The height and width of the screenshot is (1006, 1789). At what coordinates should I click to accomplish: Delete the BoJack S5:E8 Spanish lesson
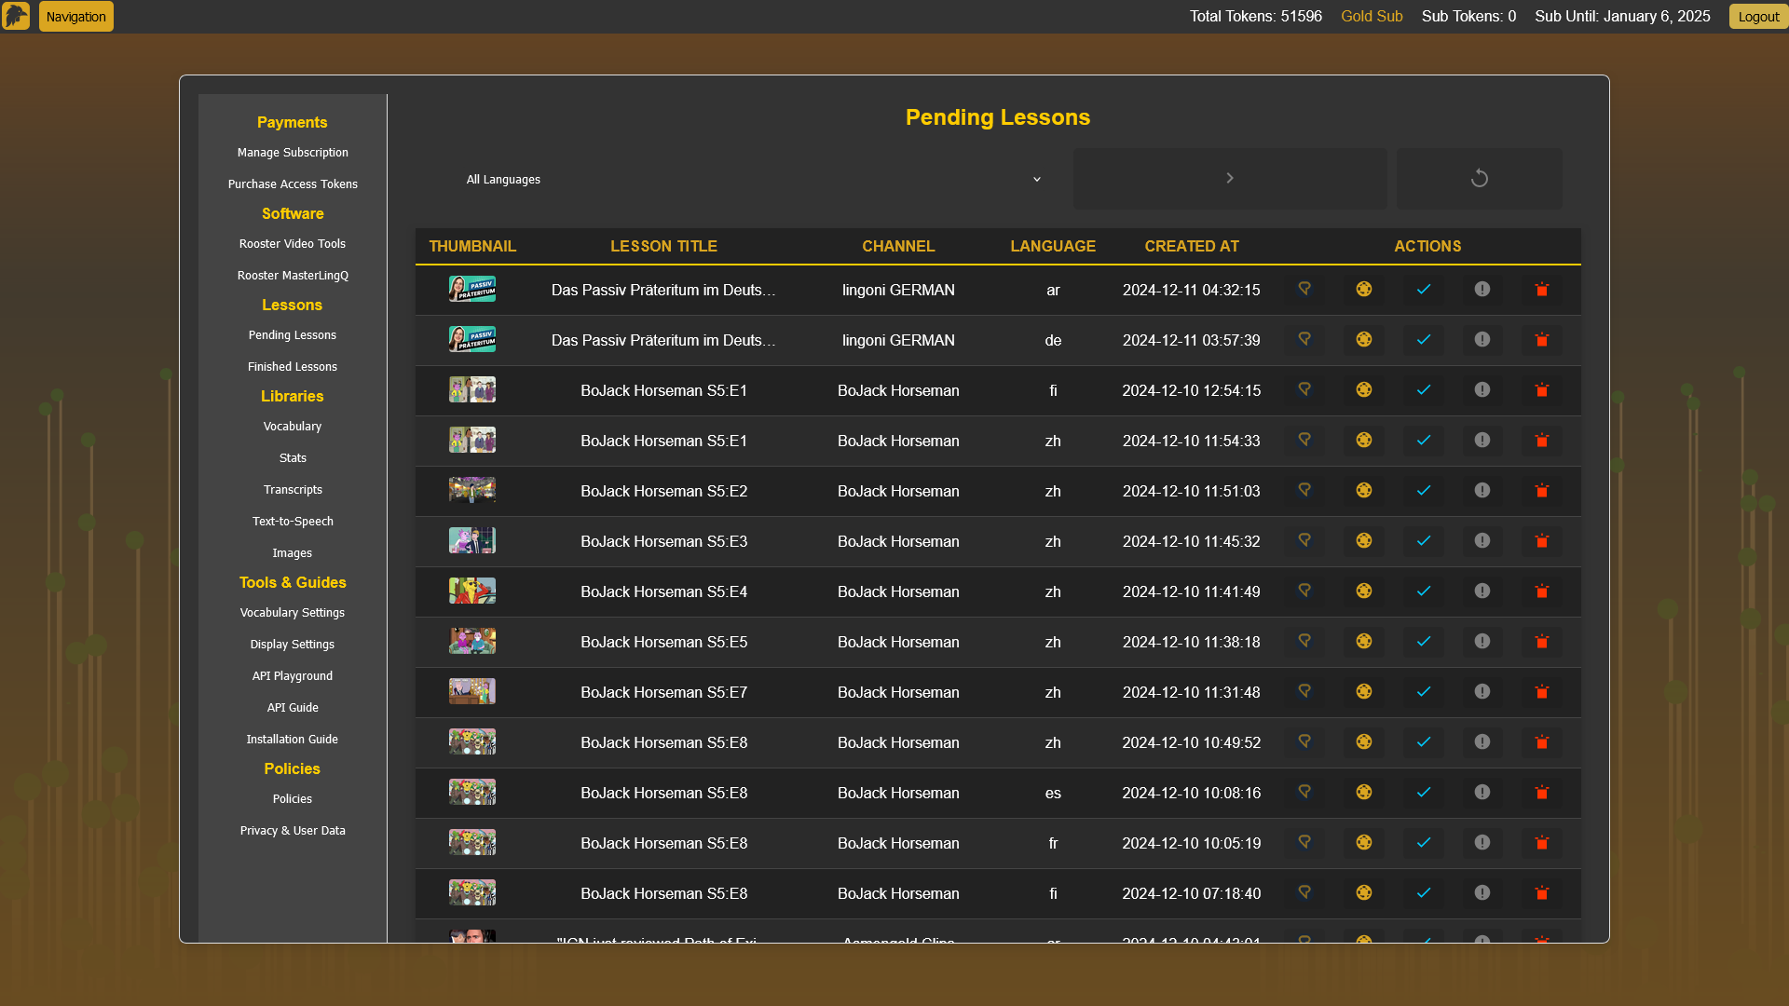click(1541, 793)
